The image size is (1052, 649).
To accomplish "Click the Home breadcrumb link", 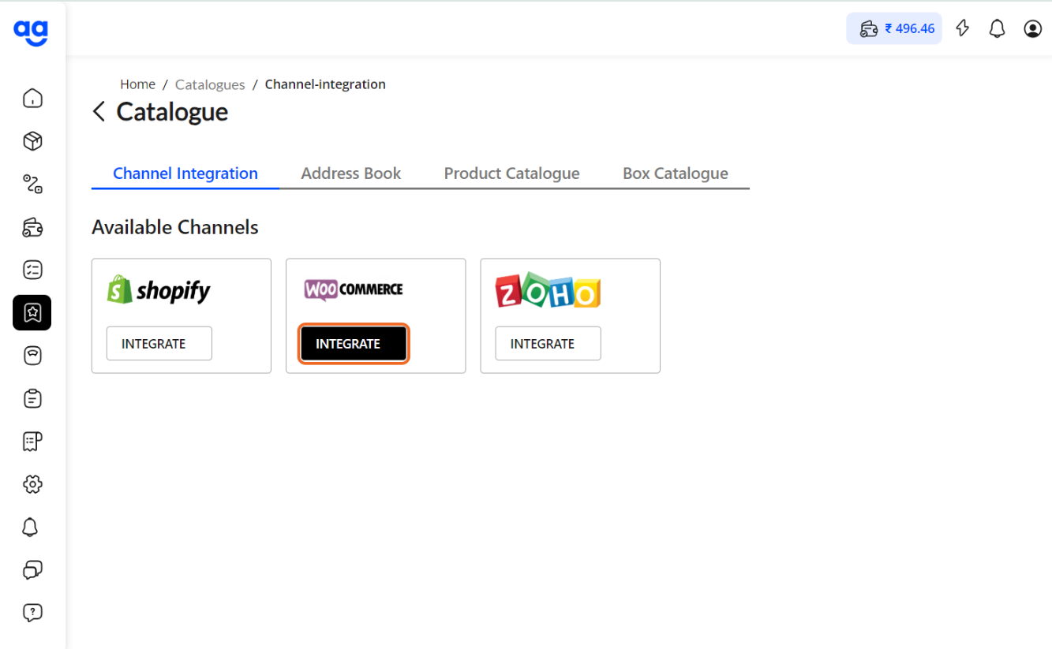I will point(137,84).
